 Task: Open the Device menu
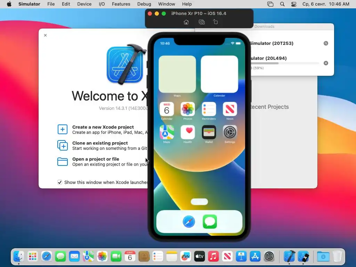(x=84, y=4)
